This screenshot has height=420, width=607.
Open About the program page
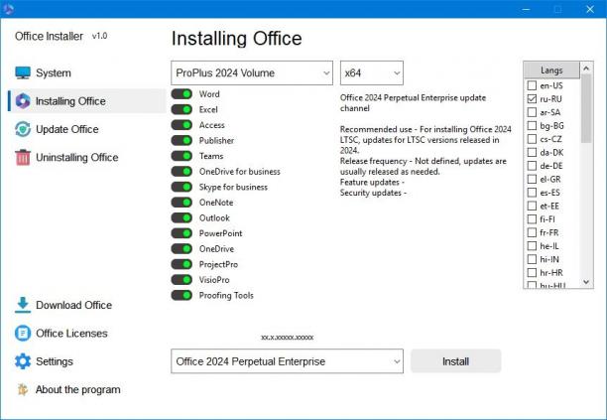pyautogui.click(x=77, y=389)
